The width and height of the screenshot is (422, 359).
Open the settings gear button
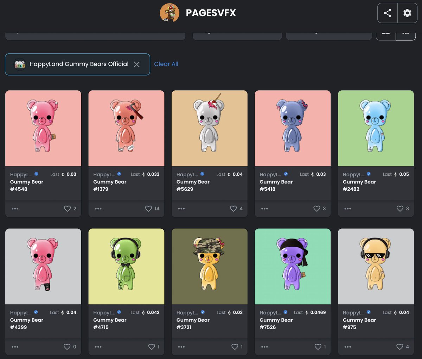(407, 13)
